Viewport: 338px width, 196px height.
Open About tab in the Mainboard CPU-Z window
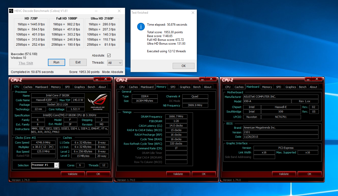point(314,87)
